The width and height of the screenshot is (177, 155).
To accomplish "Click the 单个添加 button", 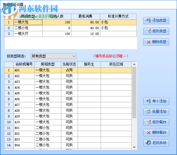I will pos(156,101).
